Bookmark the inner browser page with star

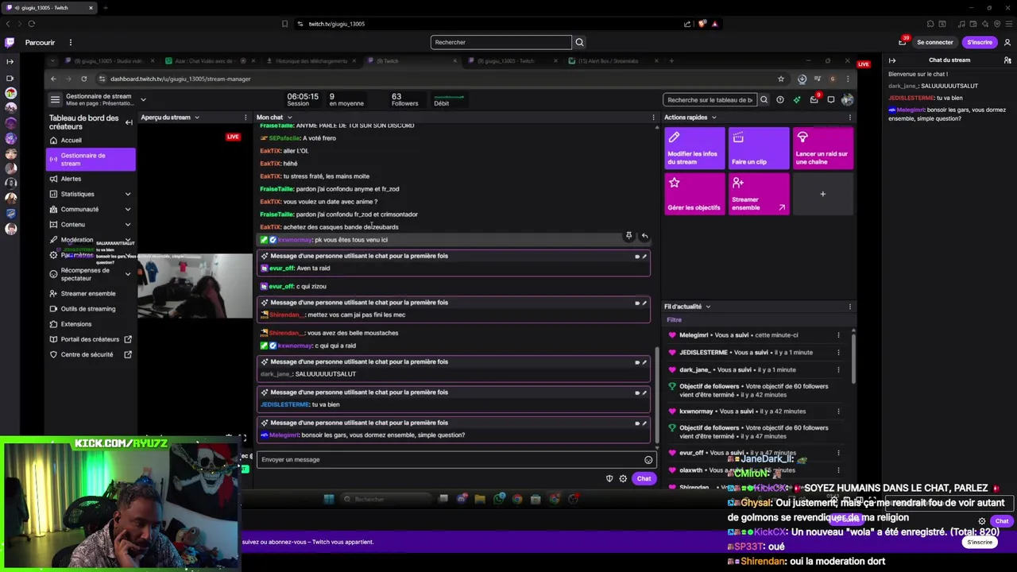pos(781,79)
